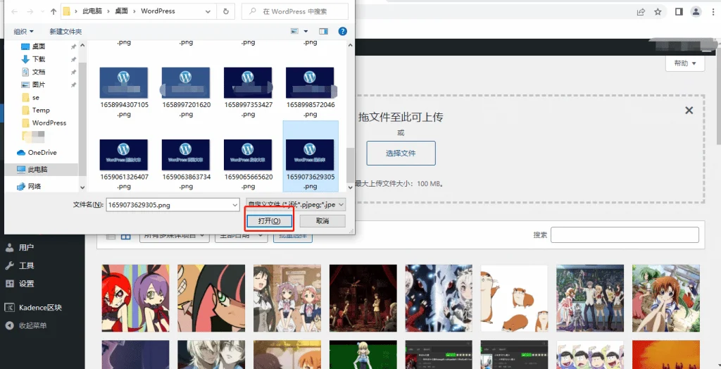
Task: Click the 桌面 breadcrumb segment
Action: pos(121,11)
